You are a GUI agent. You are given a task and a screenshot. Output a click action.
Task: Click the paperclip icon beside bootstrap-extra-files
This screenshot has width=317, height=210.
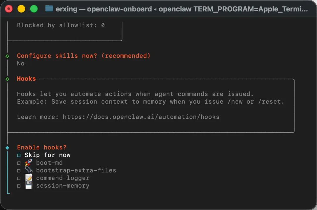[x=28, y=170]
